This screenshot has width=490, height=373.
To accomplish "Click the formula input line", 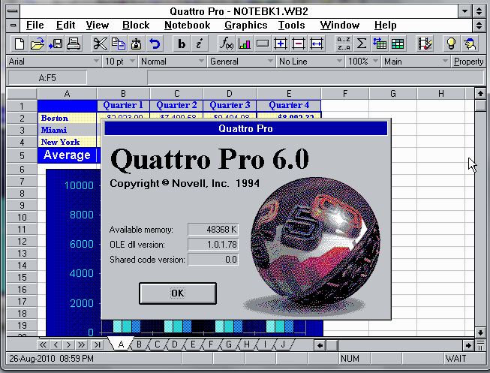I will click(316, 78).
